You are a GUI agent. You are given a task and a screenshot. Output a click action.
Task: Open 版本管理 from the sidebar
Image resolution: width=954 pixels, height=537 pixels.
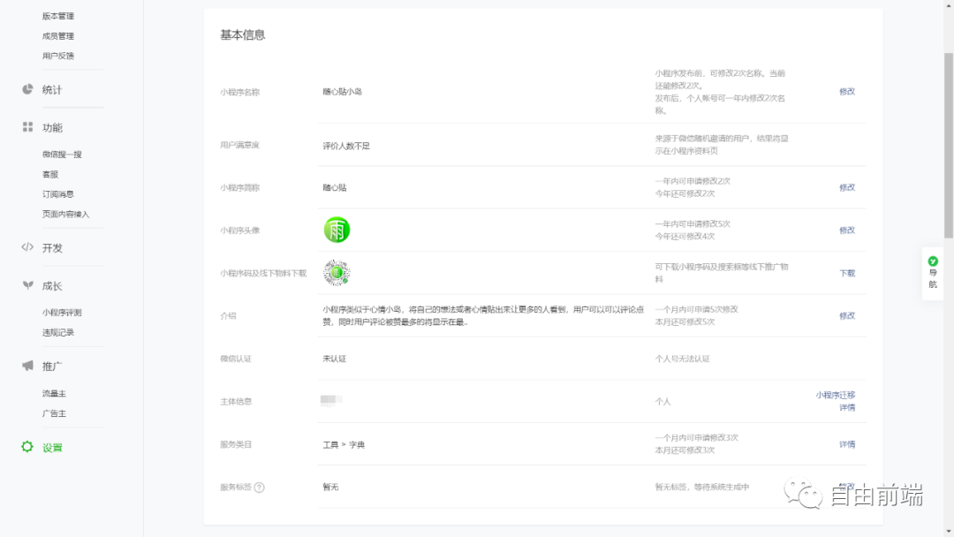(x=60, y=16)
